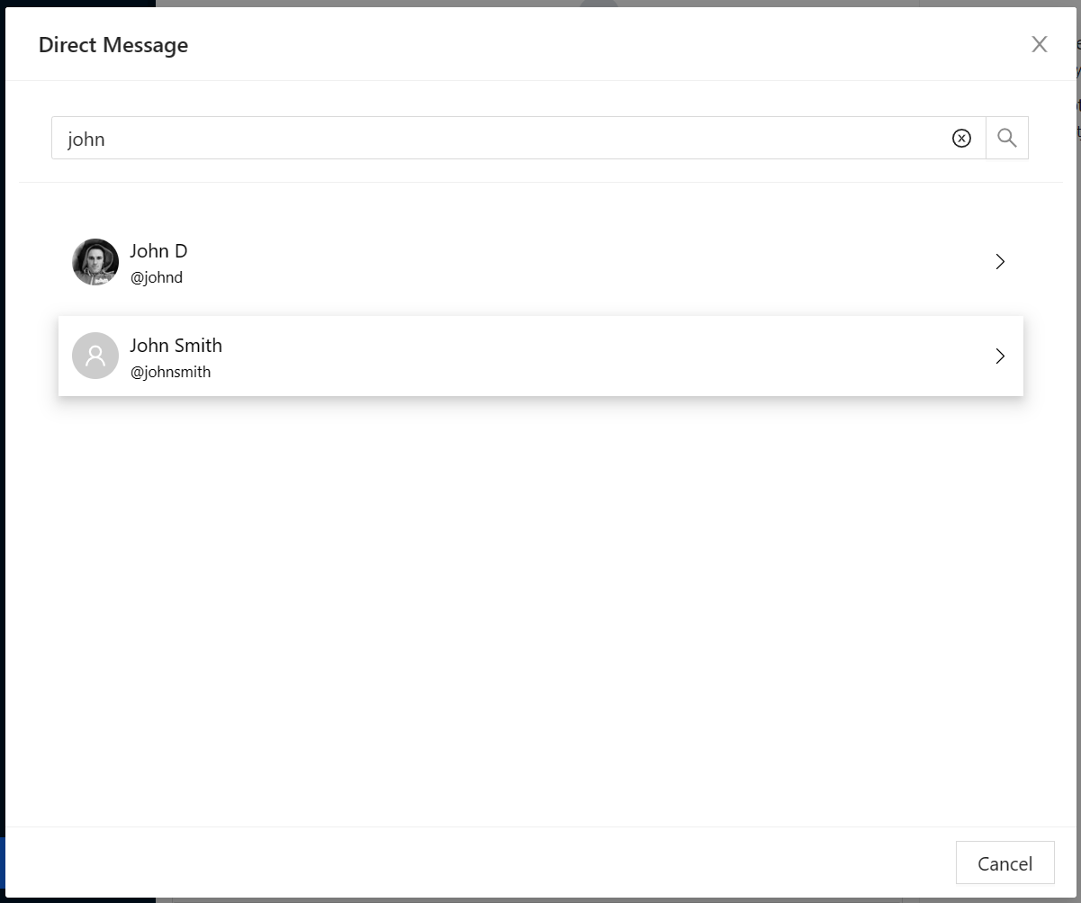1081x903 pixels.
Task: Click the highlighted John Smith result card
Action: 540,356
